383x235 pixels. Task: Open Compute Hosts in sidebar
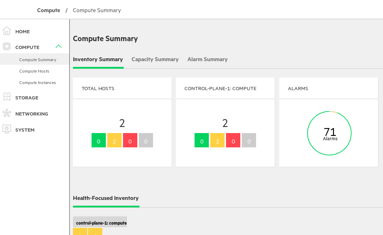34,71
